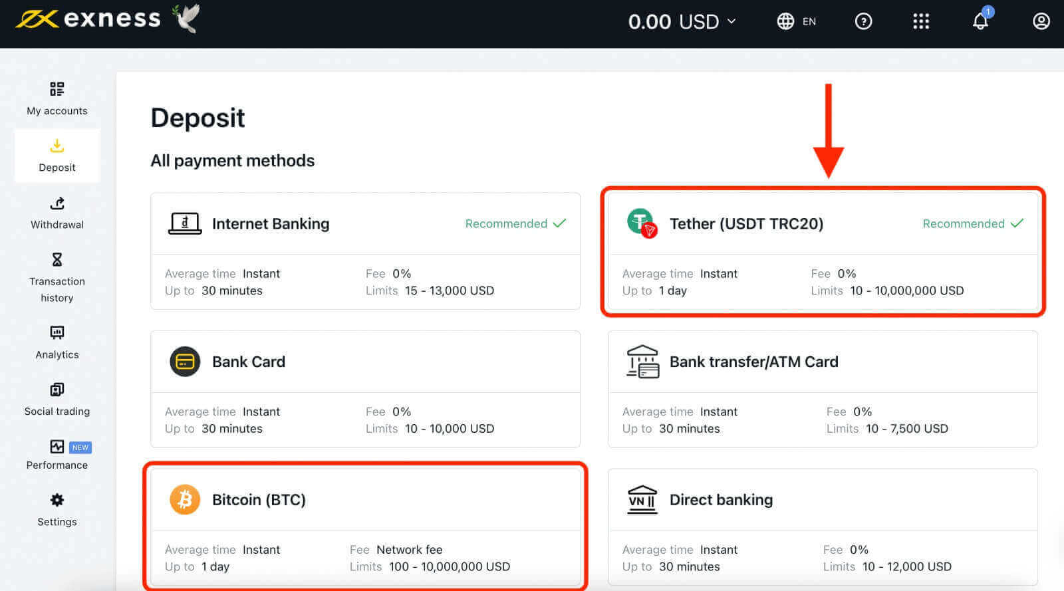Open Analytics in the sidebar
The width and height of the screenshot is (1064, 591).
click(x=57, y=342)
